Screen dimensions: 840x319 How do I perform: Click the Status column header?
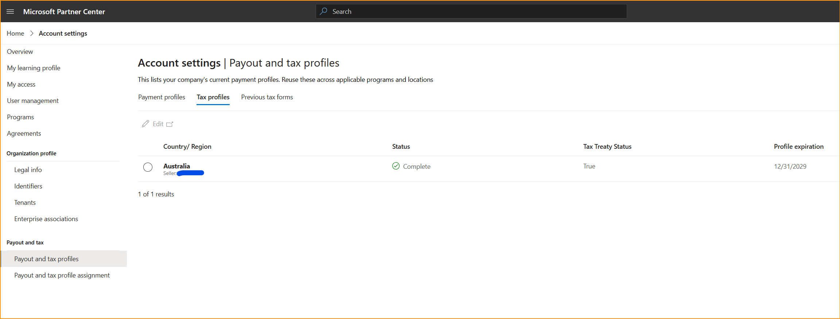(x=401, y=147)
